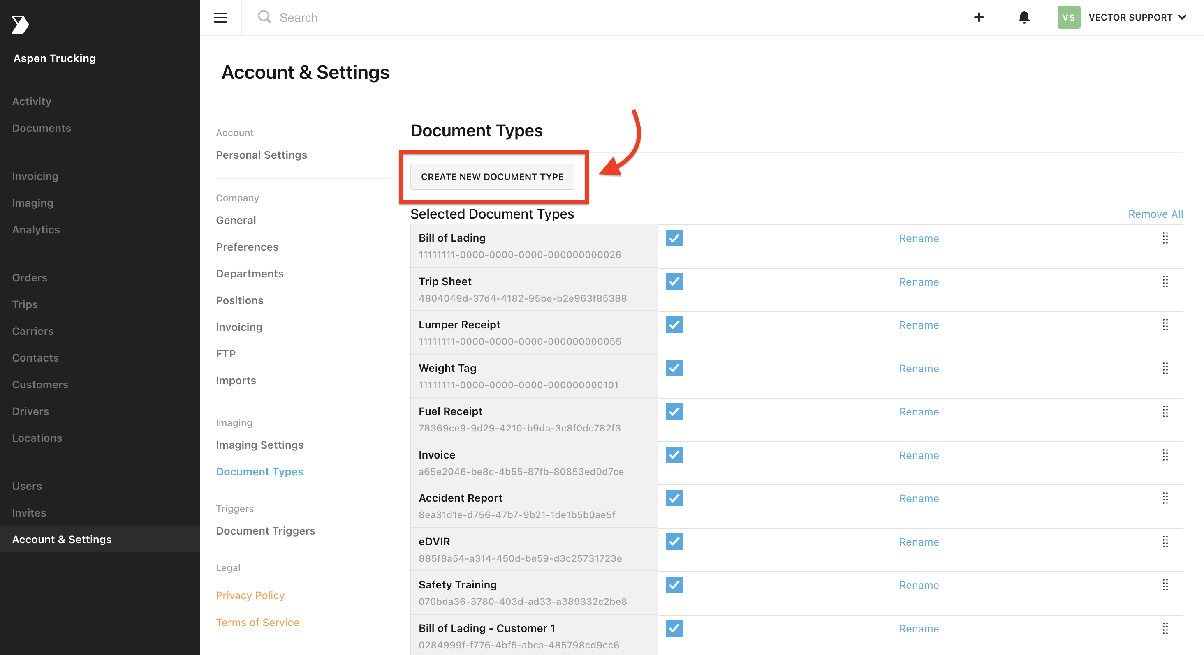Open Positions settings
This screenshot has height=655, width=1204.
(x=240, y=300)
